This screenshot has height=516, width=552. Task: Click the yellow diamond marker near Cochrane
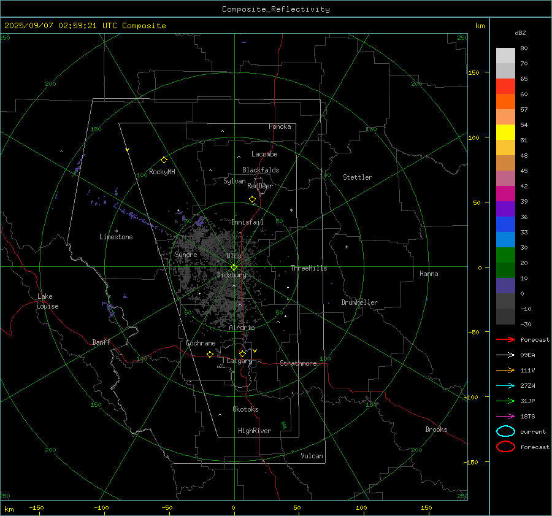click(210, 354)
